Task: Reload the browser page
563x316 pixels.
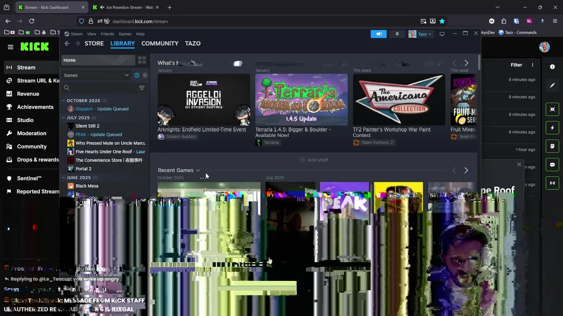Action: point(32,21)
